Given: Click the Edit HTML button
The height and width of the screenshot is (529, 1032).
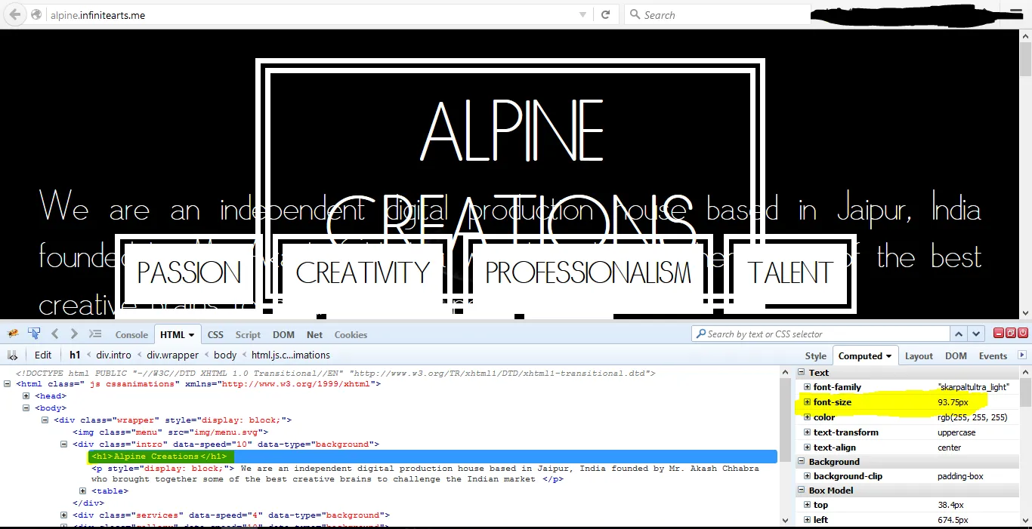Looking at the screenshot, I should 43,355.
